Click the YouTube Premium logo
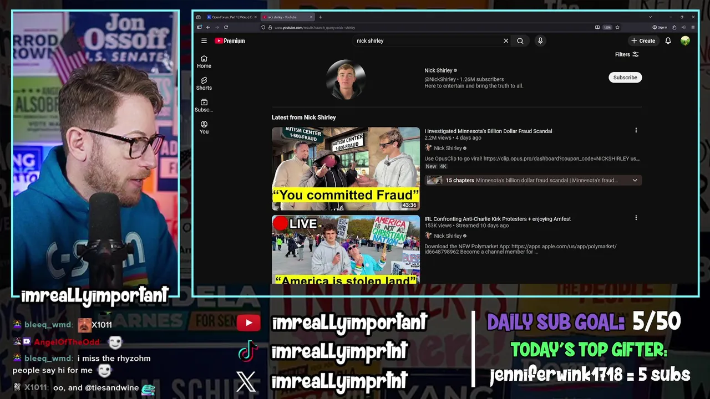 tap(230, 41)
